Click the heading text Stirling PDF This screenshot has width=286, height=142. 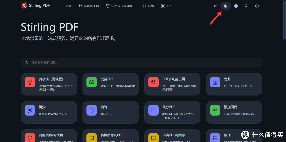[x=50, y=27]
